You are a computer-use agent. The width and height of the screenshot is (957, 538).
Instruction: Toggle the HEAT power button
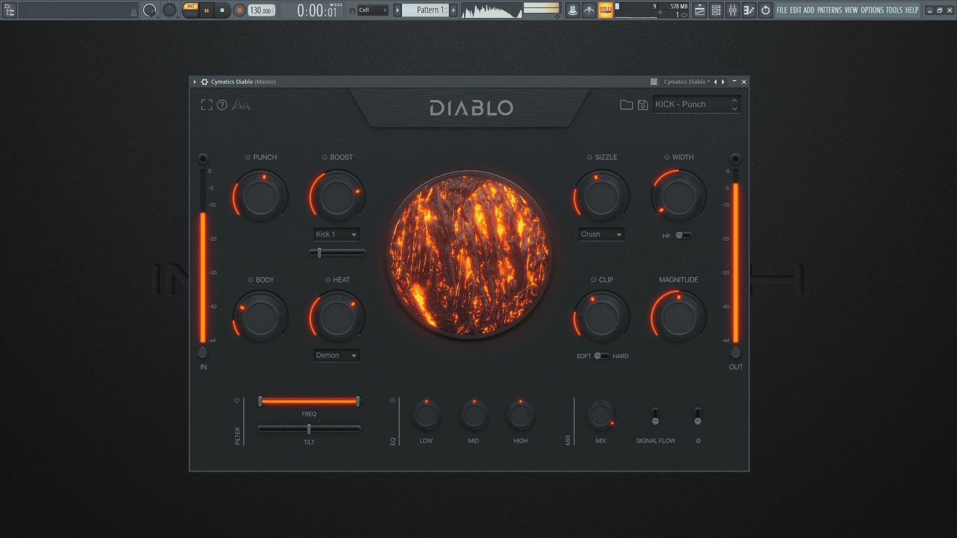[x=328, y=279]
